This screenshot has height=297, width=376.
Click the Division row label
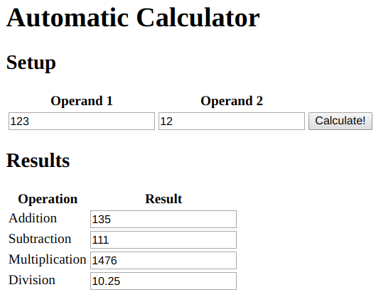(x=32, y=280)
